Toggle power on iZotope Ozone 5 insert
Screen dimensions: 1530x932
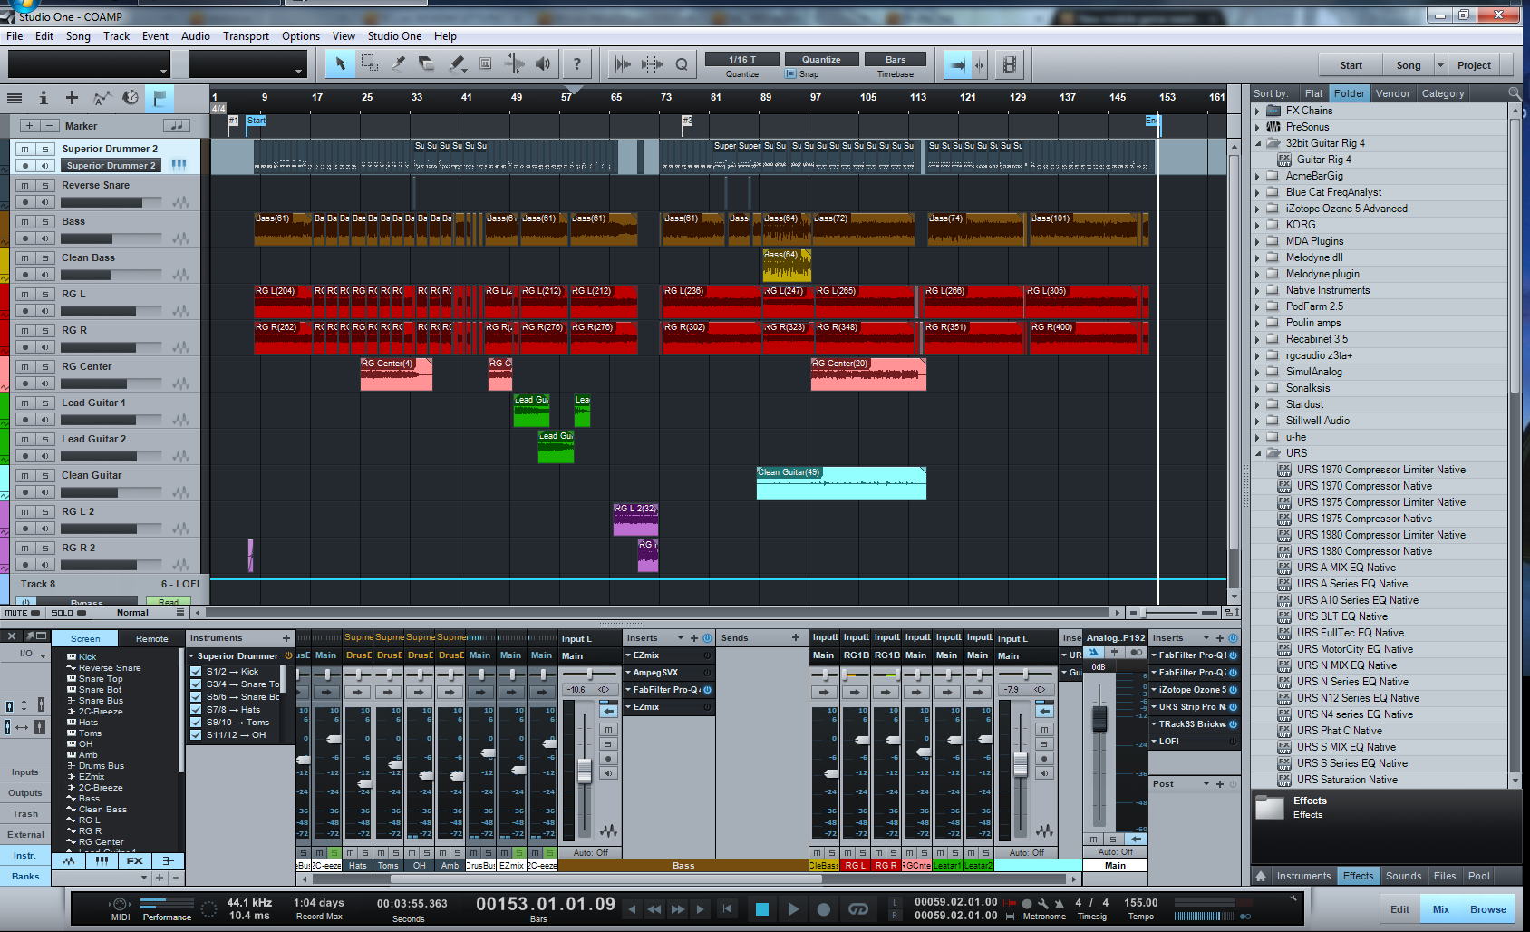(1234, 690)
